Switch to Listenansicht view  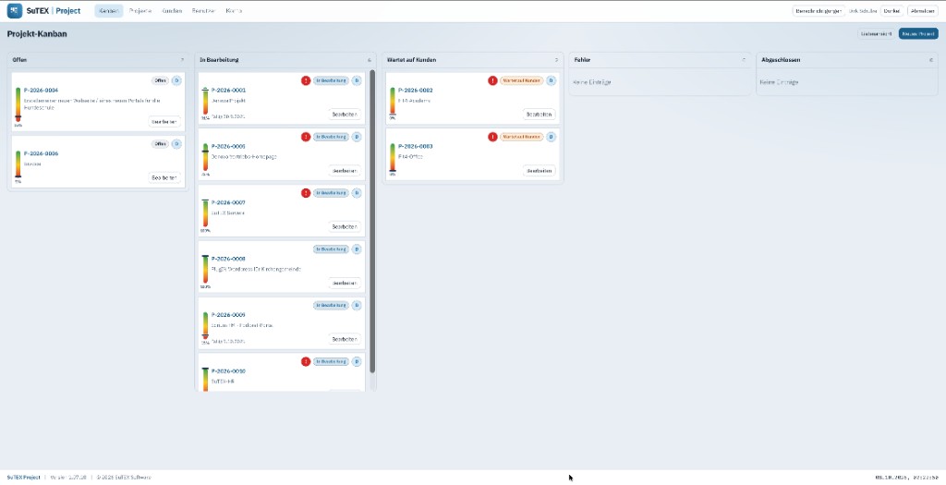[x=877, y=34]
